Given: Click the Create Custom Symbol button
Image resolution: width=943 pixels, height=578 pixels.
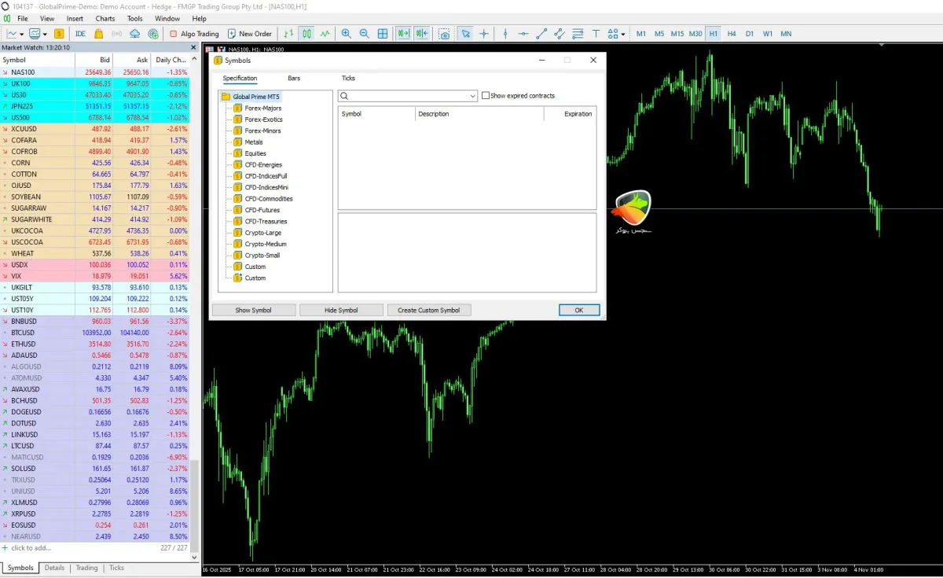Looking at the screenshot, I should click(429, 310).
